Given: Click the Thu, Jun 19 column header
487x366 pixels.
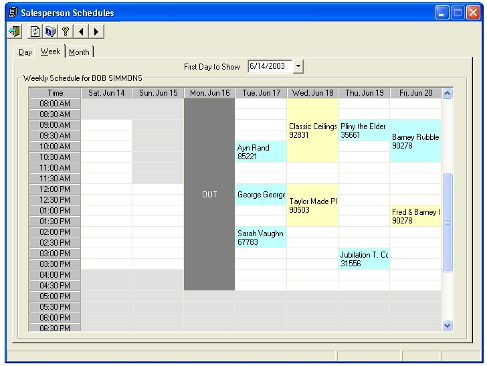Looking at the screenshot, I should click(365, 93).
